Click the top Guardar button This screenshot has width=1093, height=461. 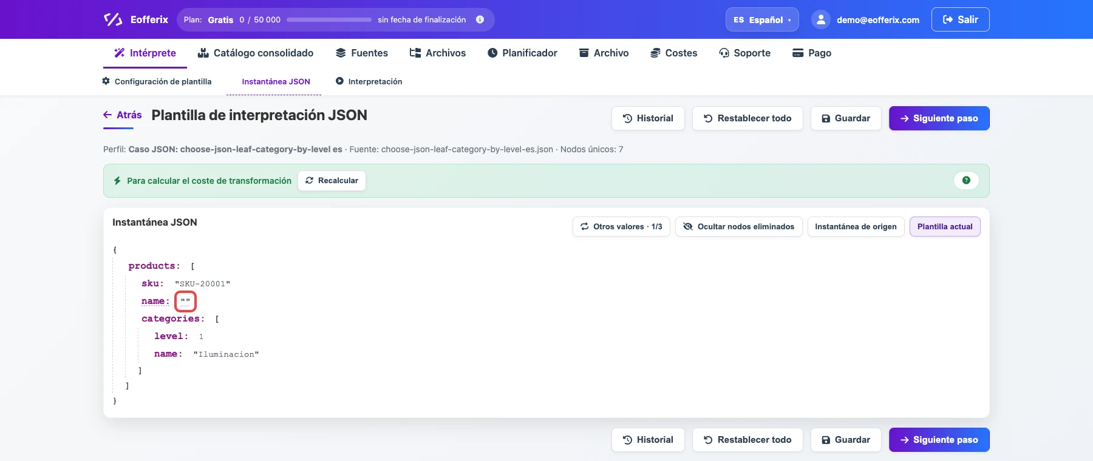click(x=846, y=118)
